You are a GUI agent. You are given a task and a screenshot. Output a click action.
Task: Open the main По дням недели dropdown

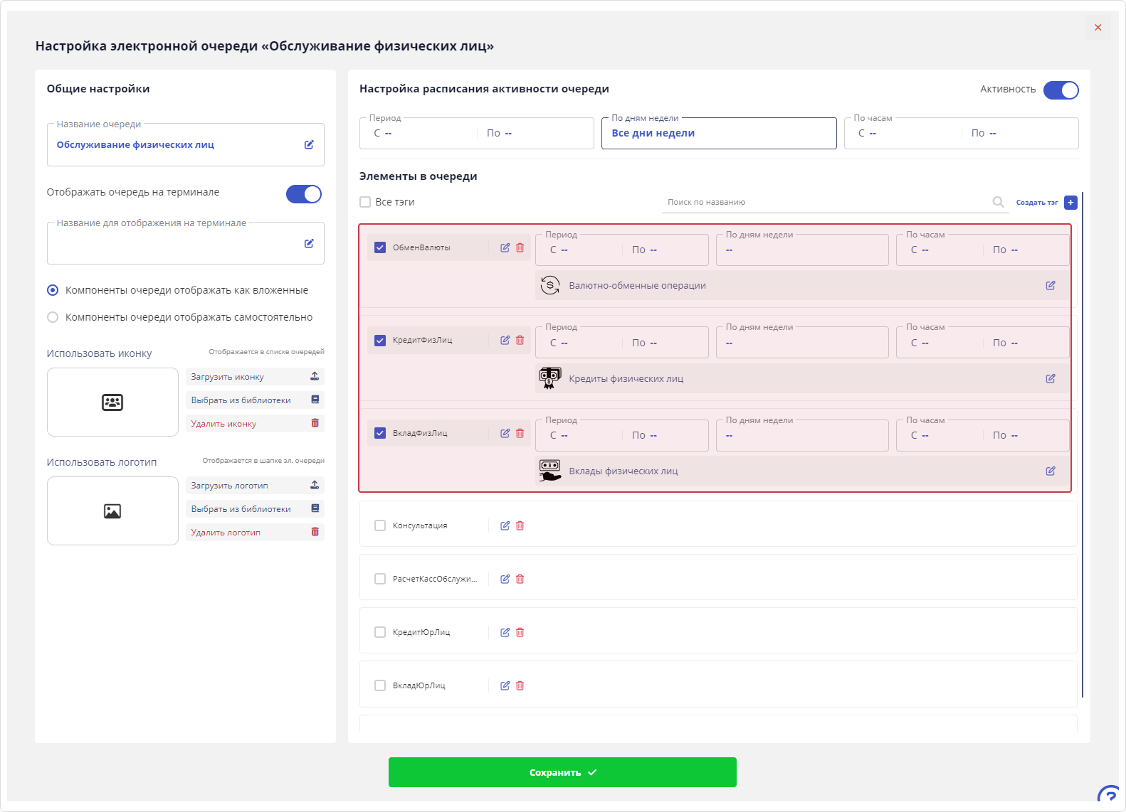coord(718,133)
